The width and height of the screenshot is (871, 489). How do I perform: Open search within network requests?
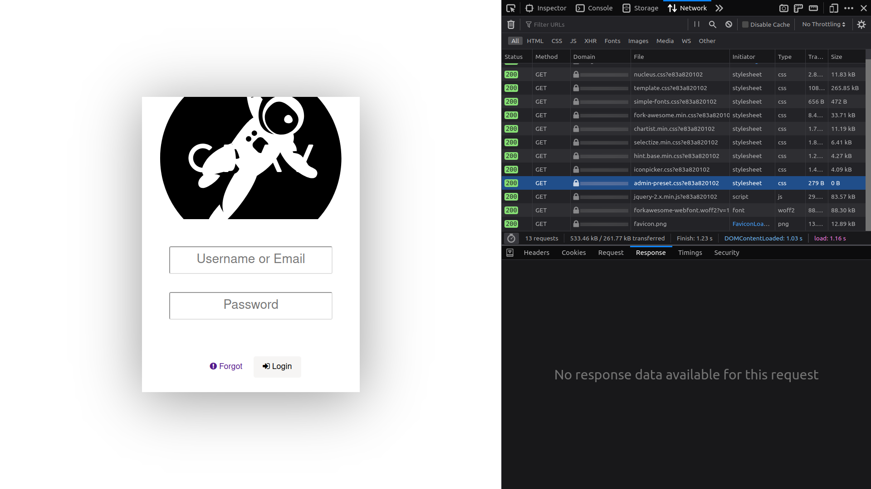pyautogui.click(x=712, y=24)
